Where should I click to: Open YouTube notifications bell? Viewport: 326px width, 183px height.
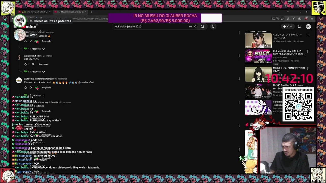299,26
